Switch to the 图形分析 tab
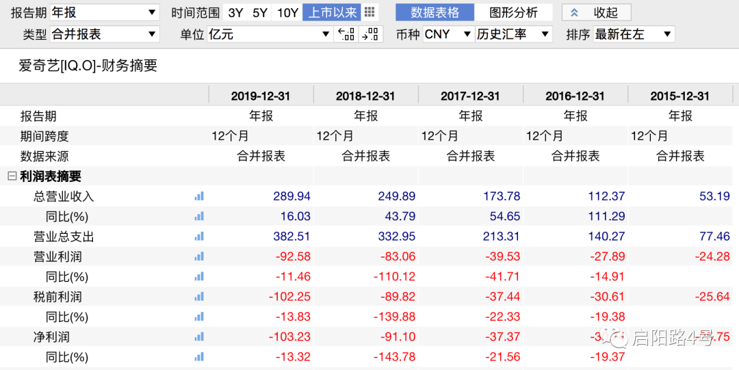Image resolution: width=739 pixels, height=370 pixels. (x=514, y=12)
